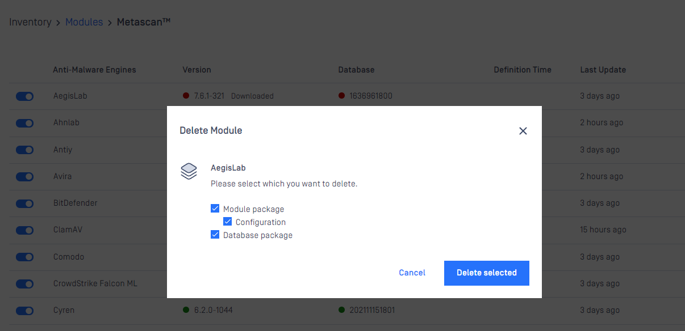
Task: Go to Inventory in the breadcrumb
Action: click(30, 22)
